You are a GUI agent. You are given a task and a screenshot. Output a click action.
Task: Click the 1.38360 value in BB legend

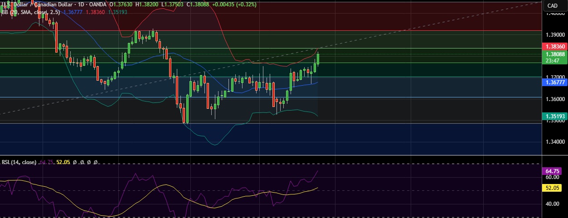(x=94, y=13)
